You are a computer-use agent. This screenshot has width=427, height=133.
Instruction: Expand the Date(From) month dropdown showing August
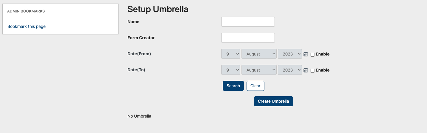click(259, 54)
